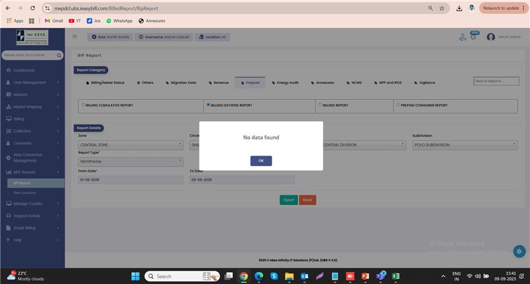
Task: Open the Windows Start button
Action: tap(136, 276)
